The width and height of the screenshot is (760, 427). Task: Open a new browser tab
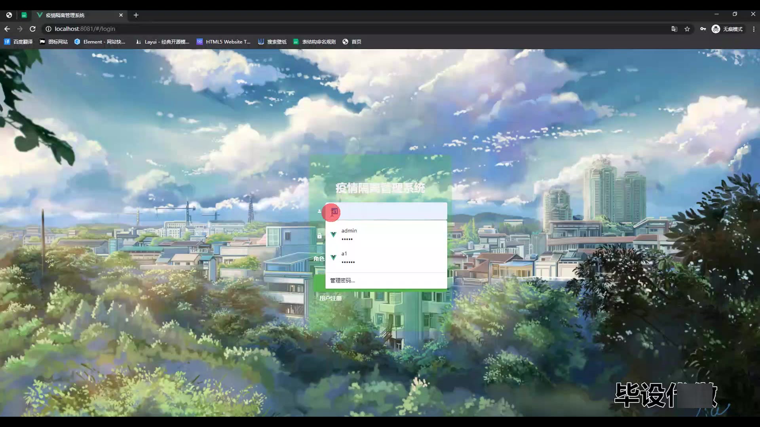pyautogui.click(x=136, y=15)
